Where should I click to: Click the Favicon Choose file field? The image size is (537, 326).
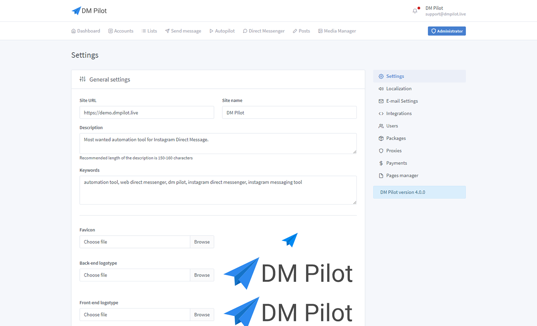135,242
